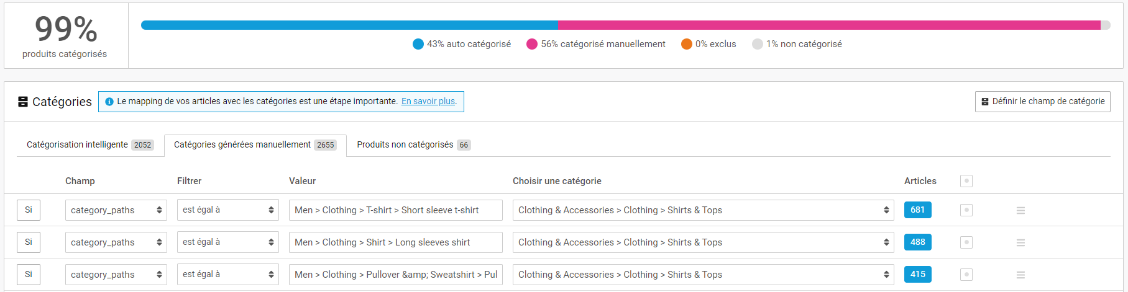Switch to the Catégorisation intelligente tab

(90, 145)
